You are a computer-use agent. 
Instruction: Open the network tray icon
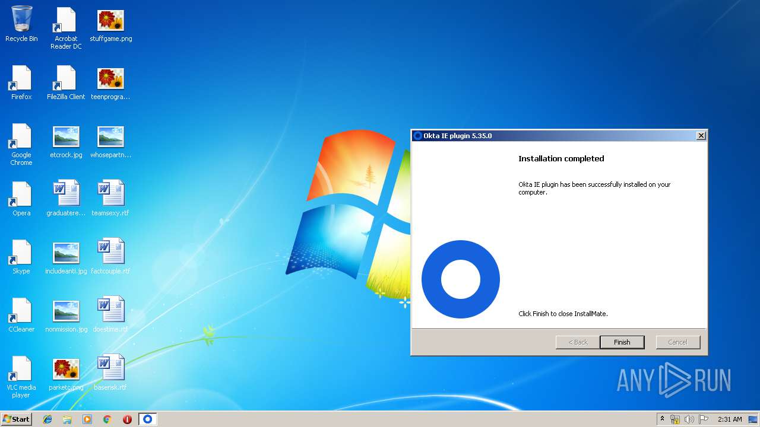pyautogui.click(x=675, y=419)
